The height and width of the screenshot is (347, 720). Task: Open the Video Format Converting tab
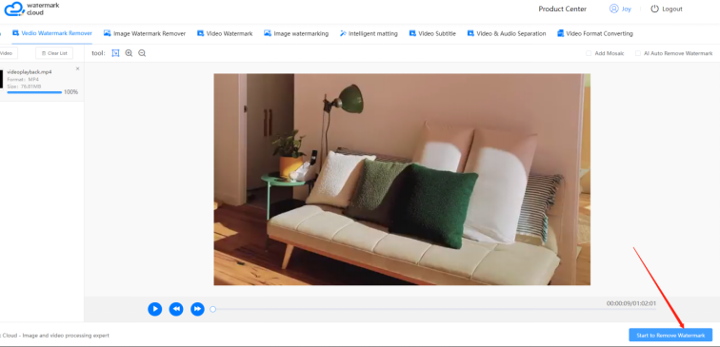[594, 33]
